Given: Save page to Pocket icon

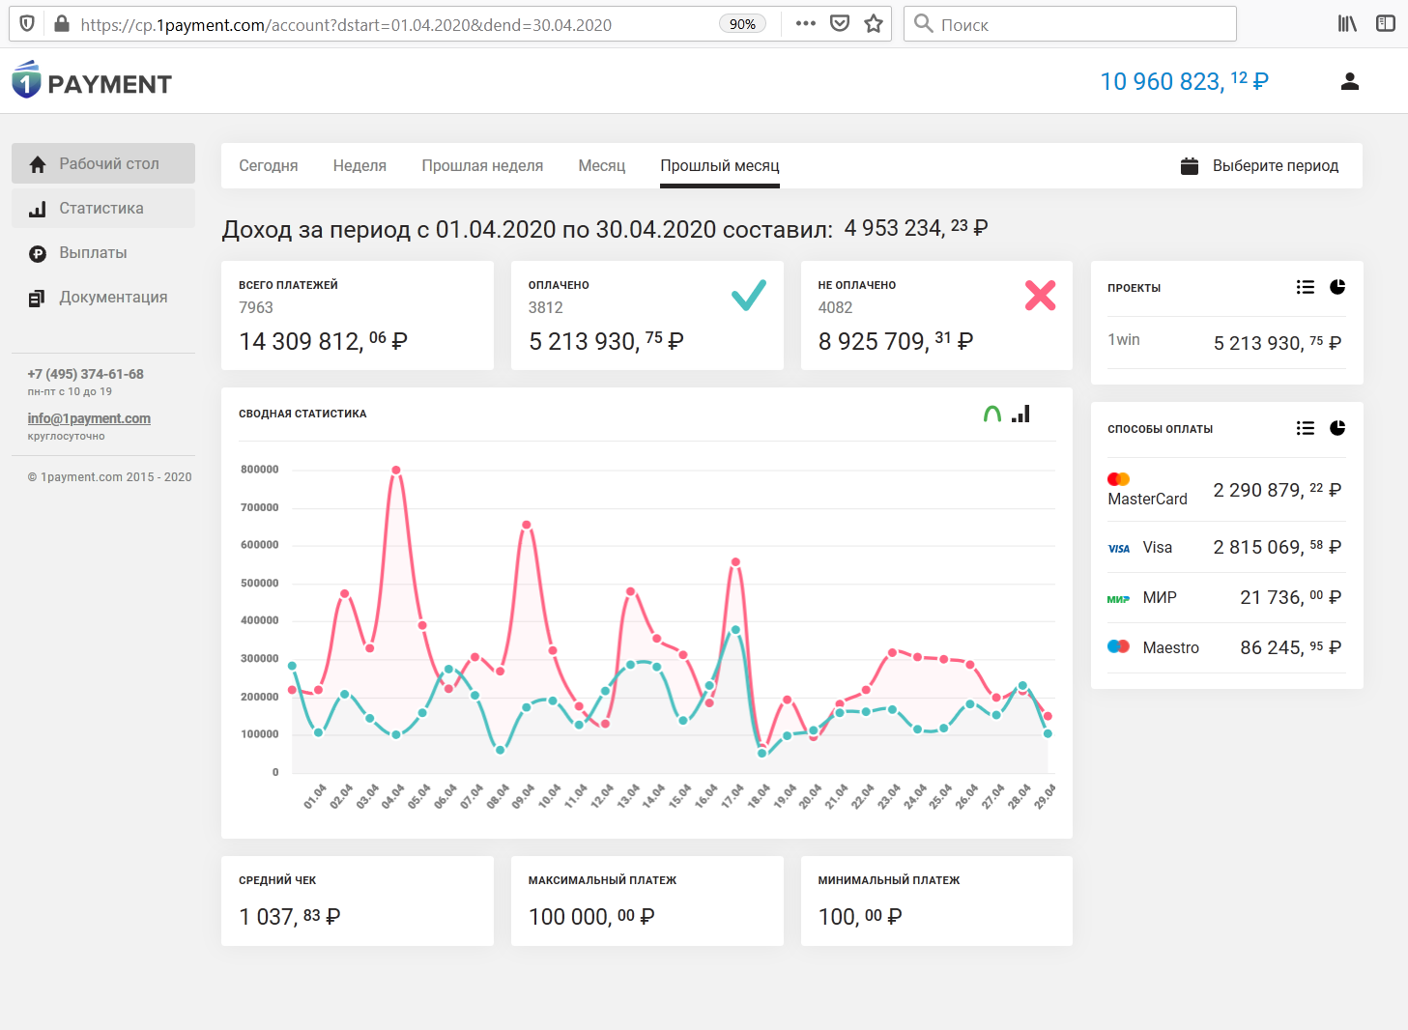Looking at the screenshot, I should coord(840,23).
